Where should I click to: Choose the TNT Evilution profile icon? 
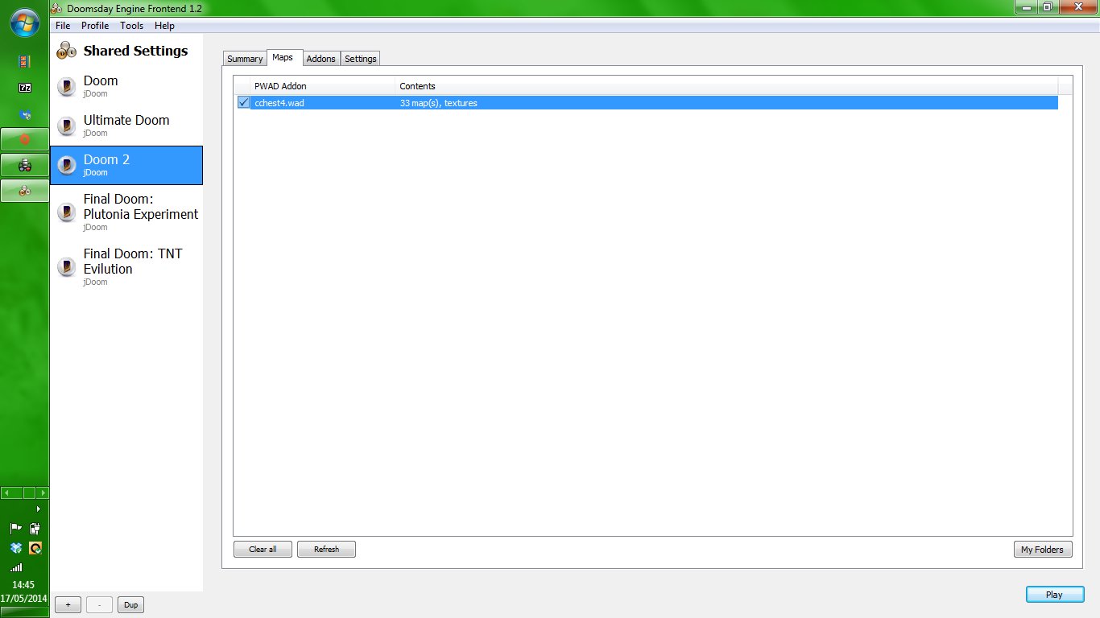67,268
